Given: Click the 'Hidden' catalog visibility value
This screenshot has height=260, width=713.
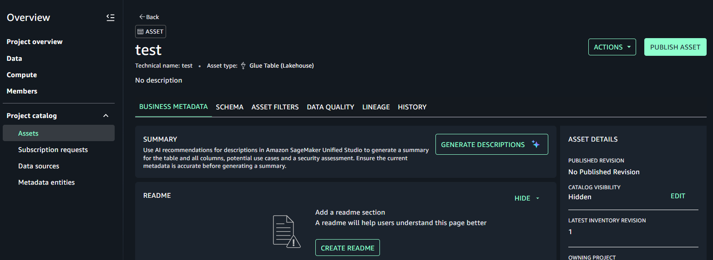Looking at the screenshot, I should click(x=580, y=197).
